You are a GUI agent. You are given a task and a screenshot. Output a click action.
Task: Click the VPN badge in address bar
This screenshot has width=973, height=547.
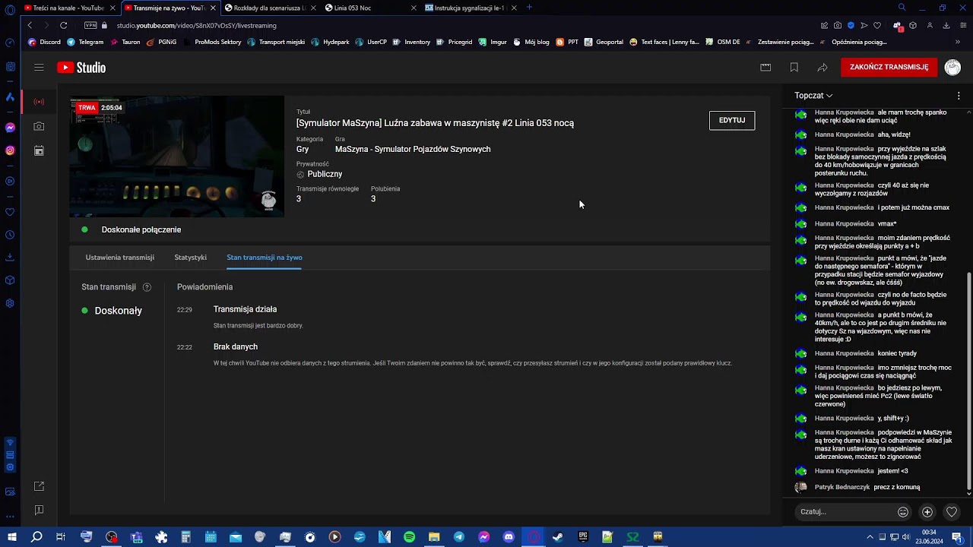(90, 25)
